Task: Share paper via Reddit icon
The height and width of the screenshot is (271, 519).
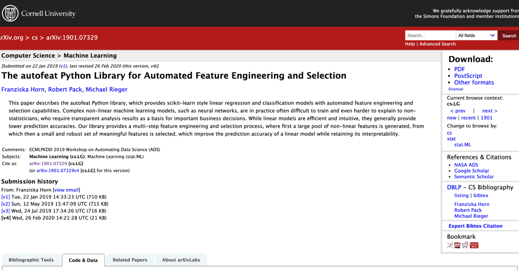Action: (465, 245)
